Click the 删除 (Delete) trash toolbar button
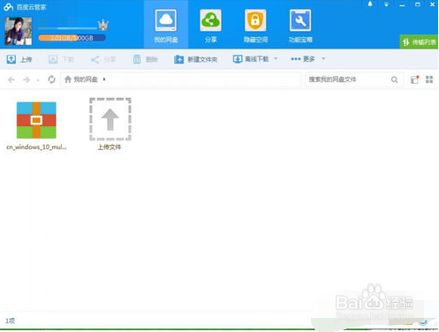 click(146, 59)
